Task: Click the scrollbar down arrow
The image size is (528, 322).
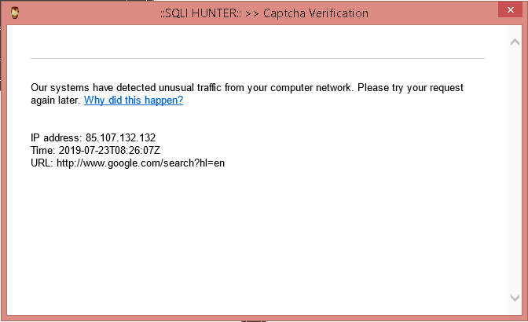Action: coord(515,298)
